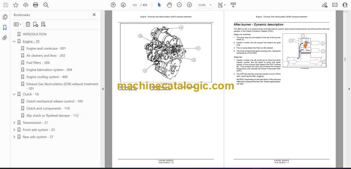The image size is (351, 169).
Task: Add document to favorites with star icon
Action: tap(16, 5)
